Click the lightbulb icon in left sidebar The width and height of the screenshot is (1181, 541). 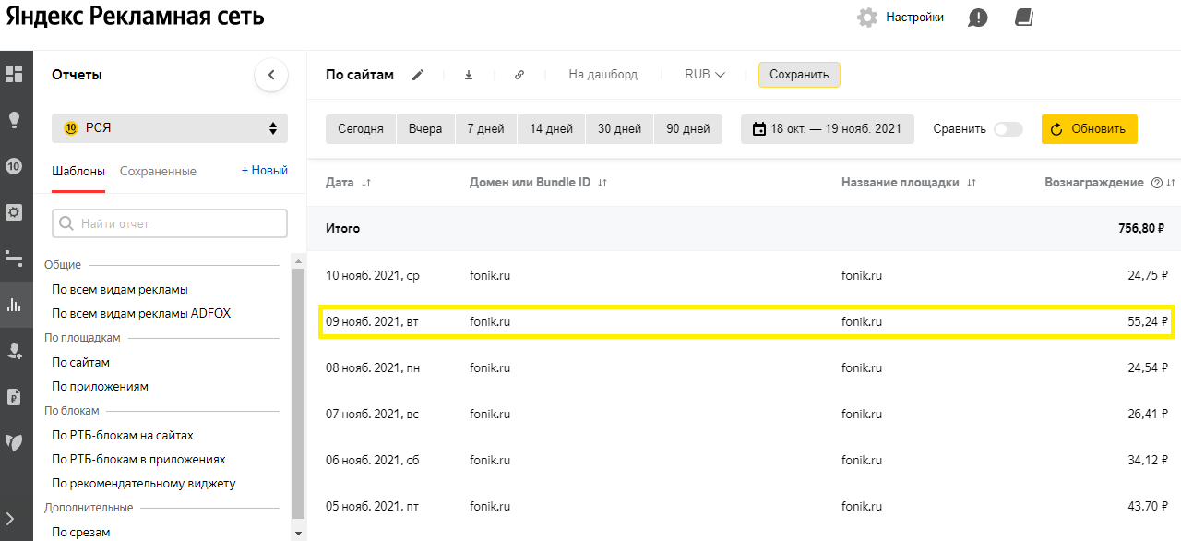tap(14, 120)
